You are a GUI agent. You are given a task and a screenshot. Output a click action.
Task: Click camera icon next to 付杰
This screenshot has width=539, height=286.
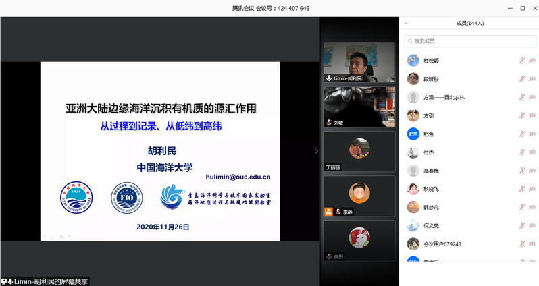click(x=532, y=152)
